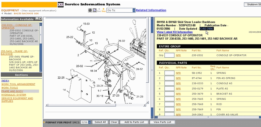Click the diagram horizontal scrollbar thumb
This screenshot has height=127, width=261.
point(82,105)
